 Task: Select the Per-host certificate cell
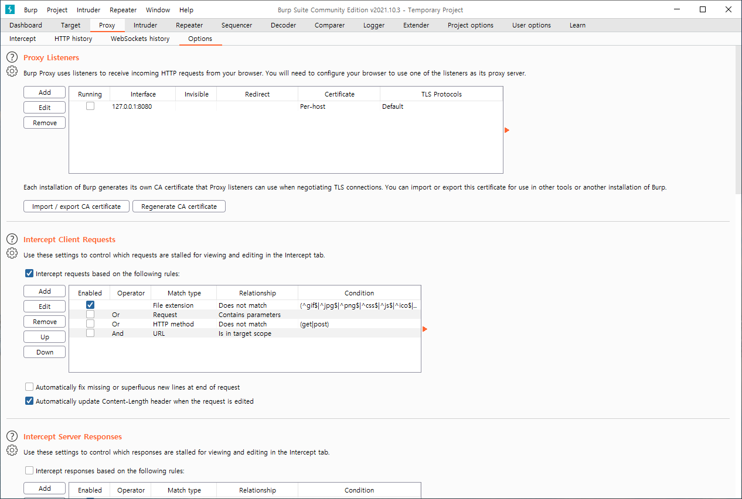click(339, 106)
